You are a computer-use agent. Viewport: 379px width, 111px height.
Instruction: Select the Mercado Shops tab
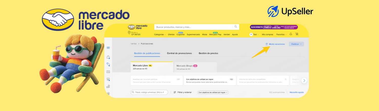(x=195, y=67)
